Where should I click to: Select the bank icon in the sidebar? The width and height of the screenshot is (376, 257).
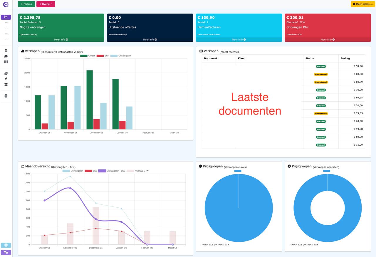[x=6, y=84]
